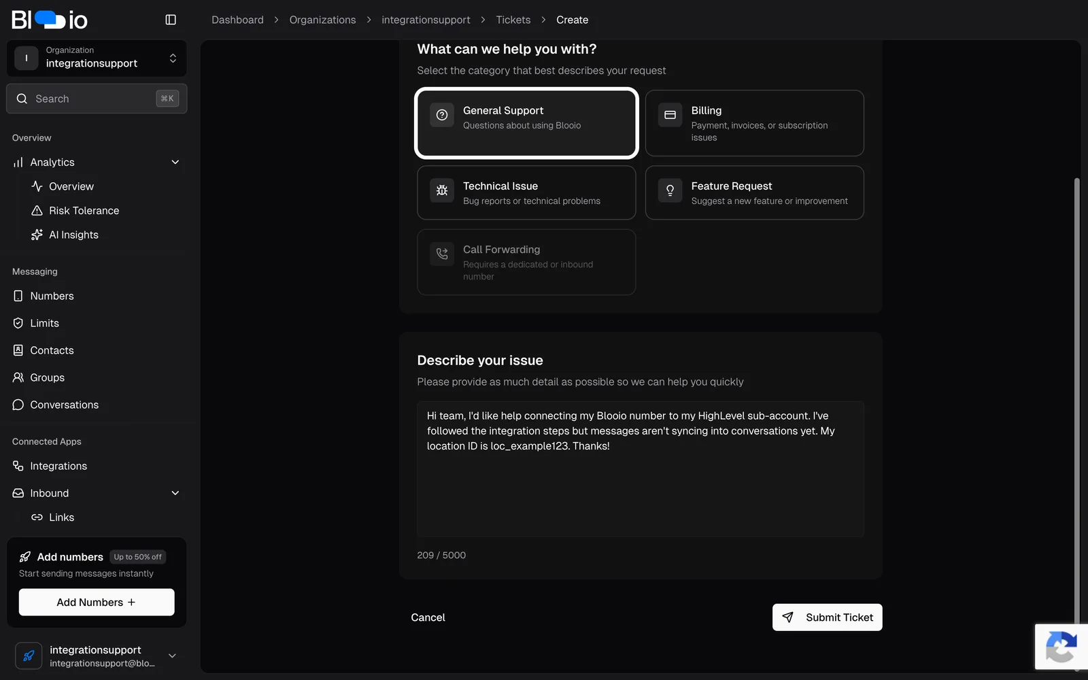Click the "Up to 50% off" badge
Viewport: 1088px width, 680px height.
[x=138, y=557]
